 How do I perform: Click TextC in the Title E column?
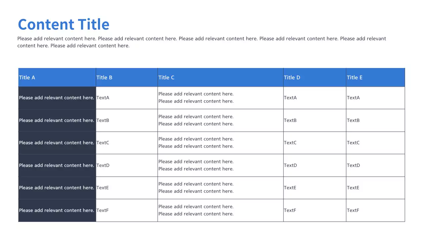click(353, 143)
